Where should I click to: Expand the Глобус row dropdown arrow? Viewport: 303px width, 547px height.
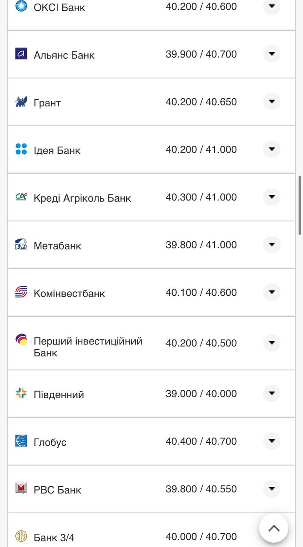coord(272,441)
